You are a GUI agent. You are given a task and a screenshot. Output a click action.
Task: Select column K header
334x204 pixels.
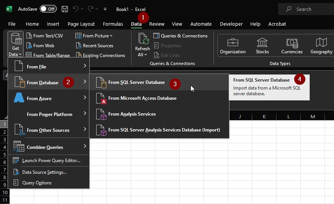coord(264,116)
